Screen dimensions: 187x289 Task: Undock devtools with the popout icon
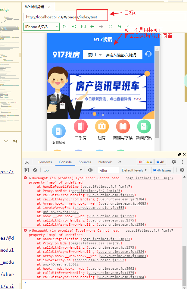pos(179,155)
